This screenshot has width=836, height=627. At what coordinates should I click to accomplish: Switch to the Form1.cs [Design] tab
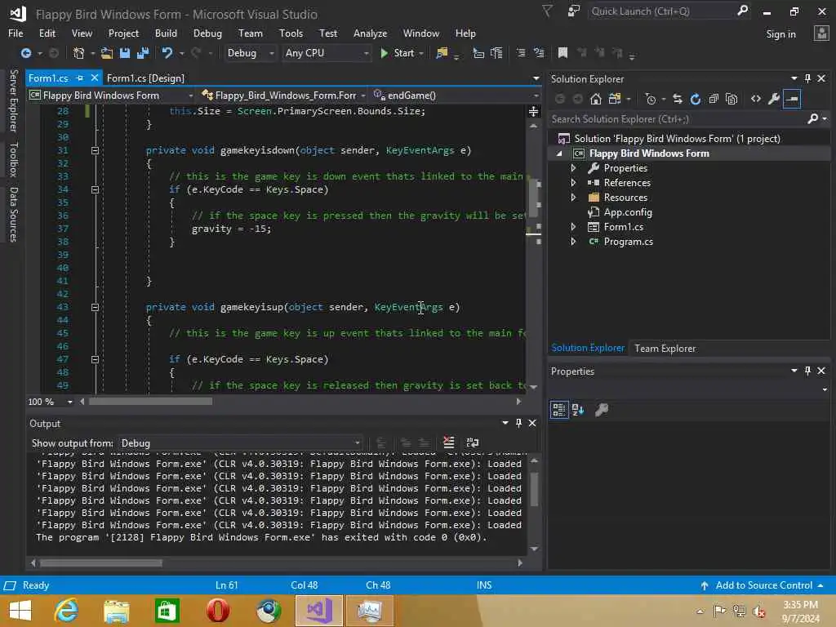(x=145, y=78)
